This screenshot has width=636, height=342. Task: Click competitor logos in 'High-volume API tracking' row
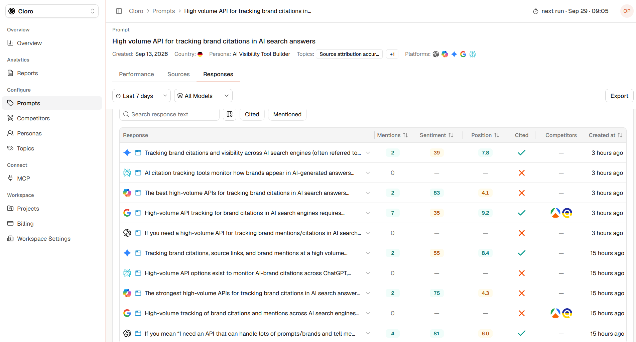(561, 213)
